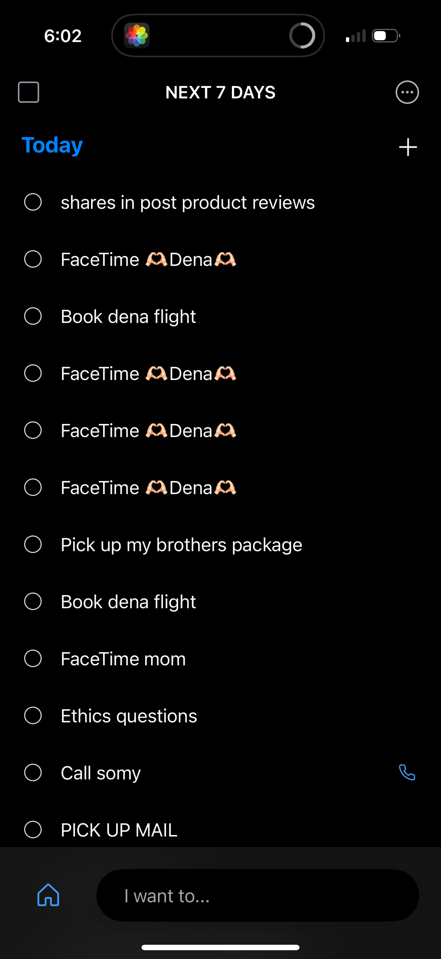Open the 'PICK UP MAIL' task text
The width and height of the screenshot is (441, 959).
pyautogui.click(x=119, y=830)
